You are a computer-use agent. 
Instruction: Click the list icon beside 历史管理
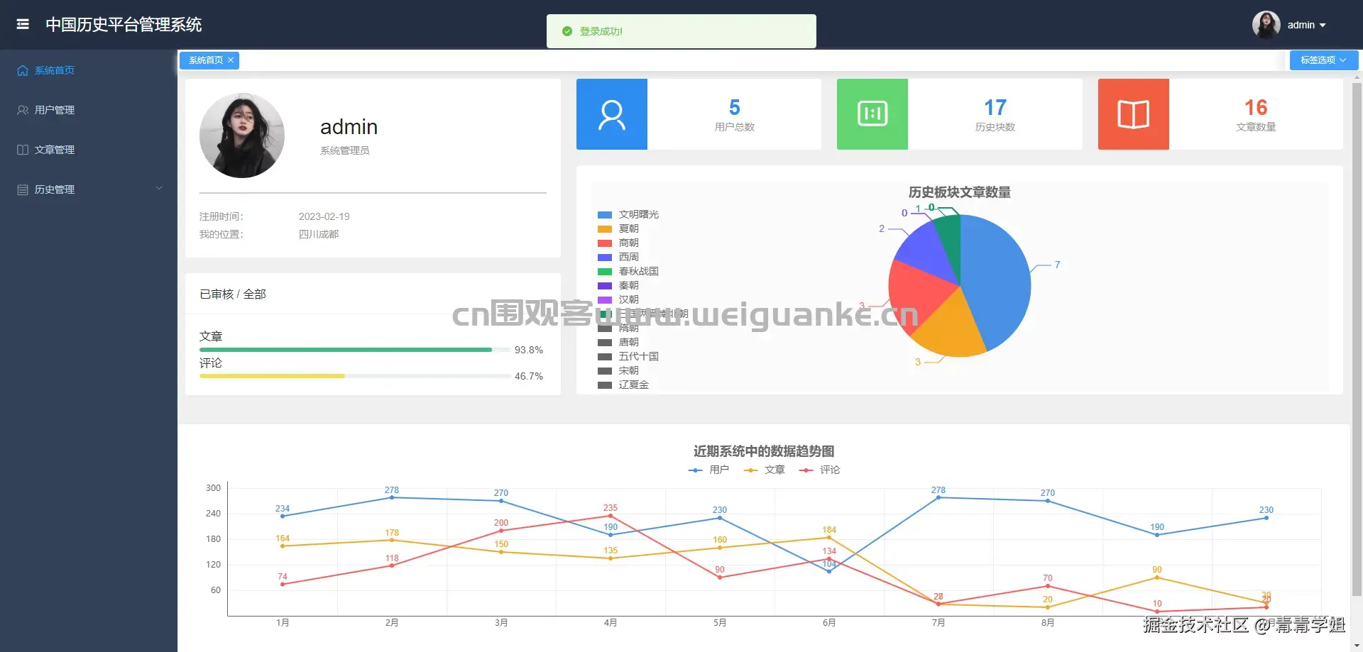(23, 189)
